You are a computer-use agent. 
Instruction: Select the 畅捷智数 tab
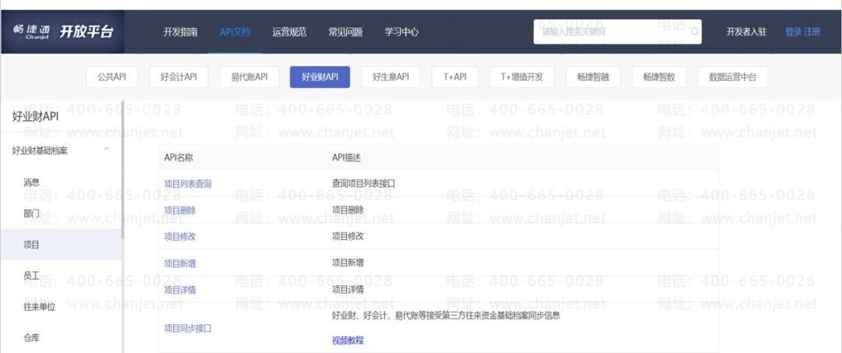tap(659, 76)
